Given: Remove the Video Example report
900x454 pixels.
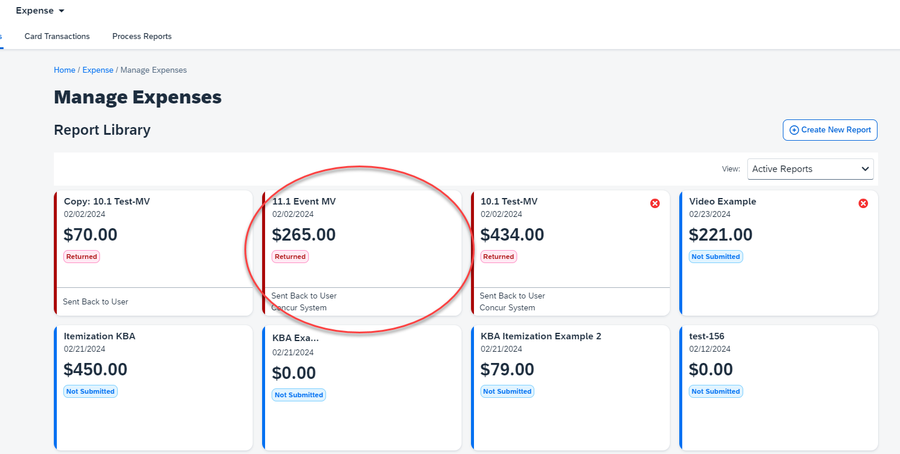Looking at the screenshot, I should pos(863,203).
